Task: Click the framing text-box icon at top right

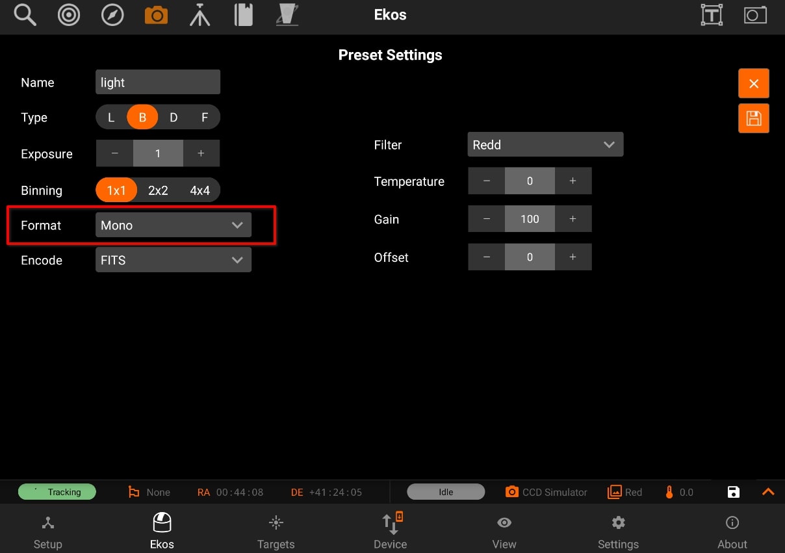Action: click(712, 15)
